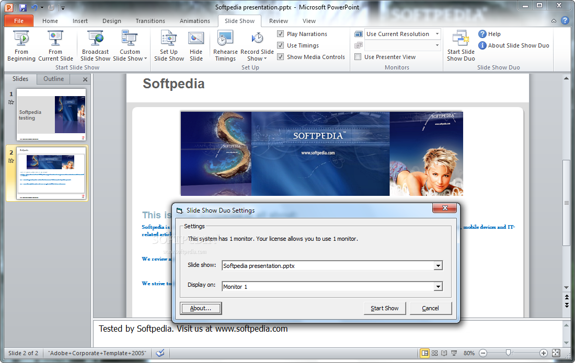The height and width of the screenshot is (363, 575).
Task: Switch to the Home tab
Action: point(50,21)
